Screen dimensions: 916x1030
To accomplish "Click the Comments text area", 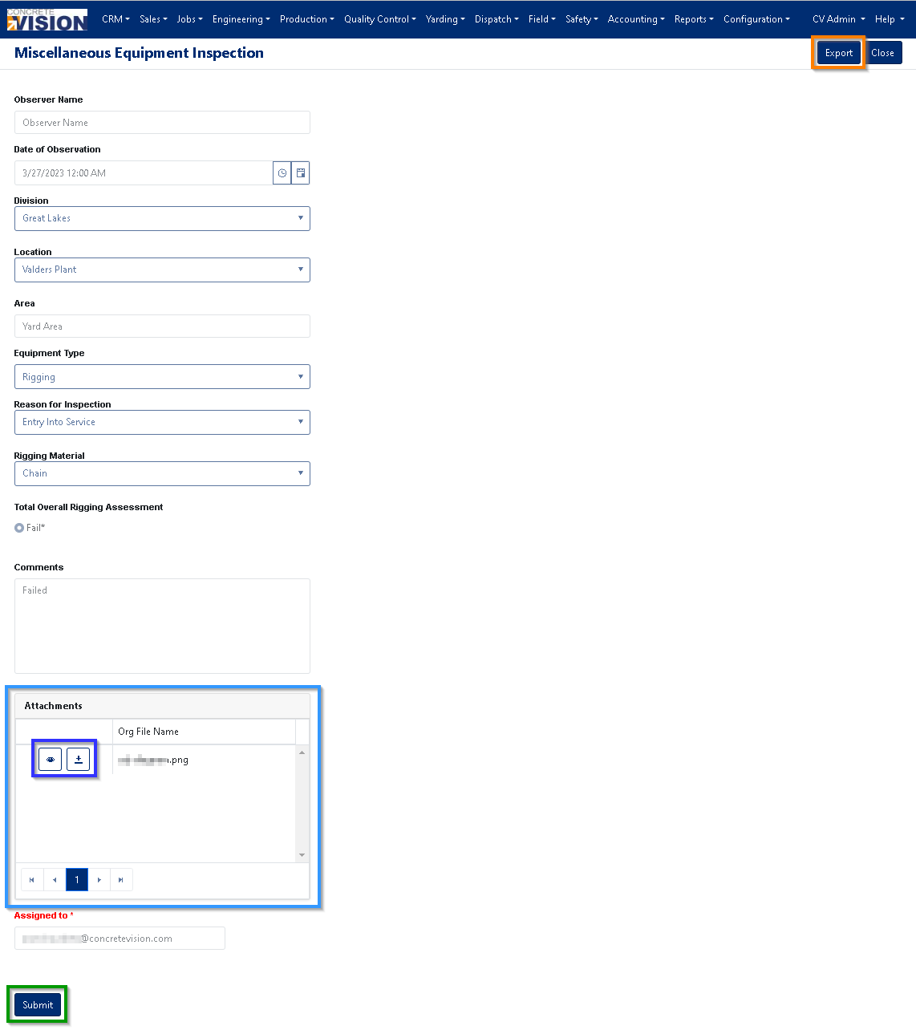I will coord(162,626).
